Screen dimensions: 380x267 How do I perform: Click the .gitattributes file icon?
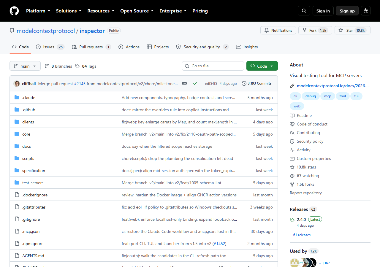pos(17,207)
